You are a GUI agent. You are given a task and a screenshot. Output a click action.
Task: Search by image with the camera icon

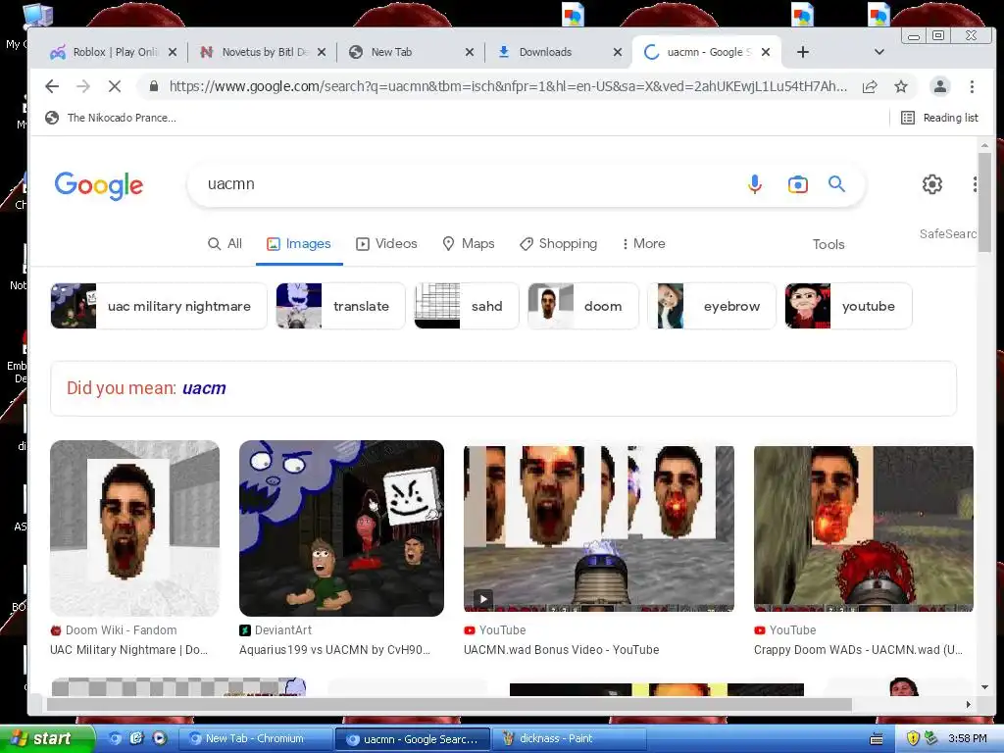798,184
